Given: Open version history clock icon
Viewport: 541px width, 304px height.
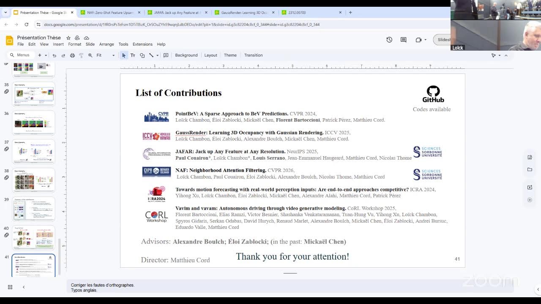Looking at the screenshot, I should tap(389, 40).
